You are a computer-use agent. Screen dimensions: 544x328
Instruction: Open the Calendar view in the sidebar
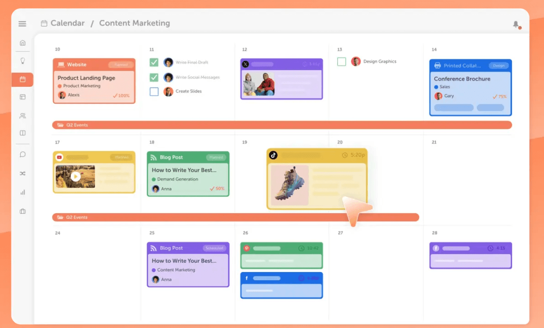pos(22,80)
